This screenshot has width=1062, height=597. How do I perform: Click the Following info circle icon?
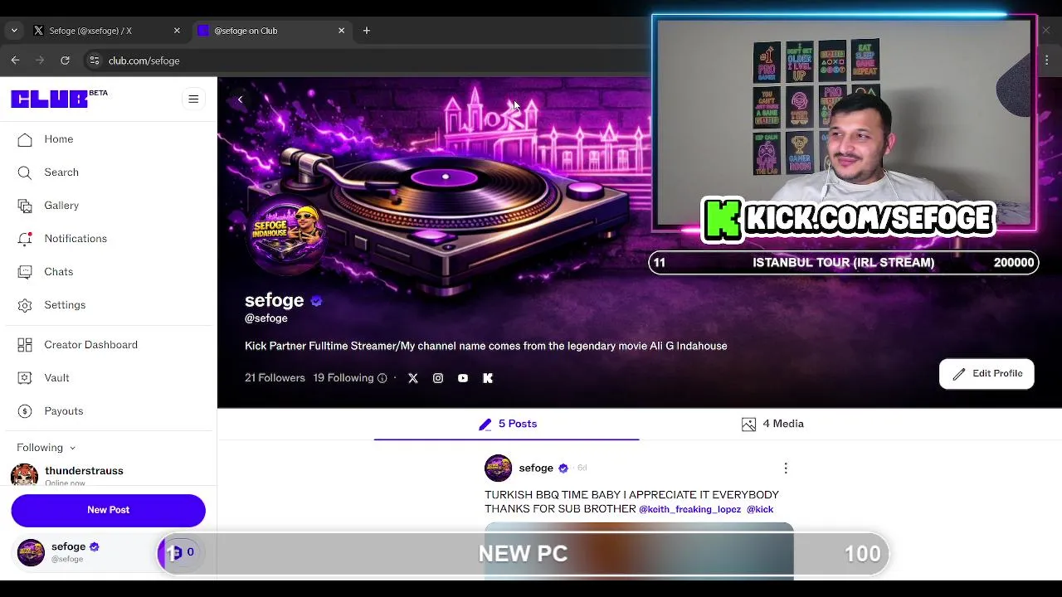click(x=382, y=378)
